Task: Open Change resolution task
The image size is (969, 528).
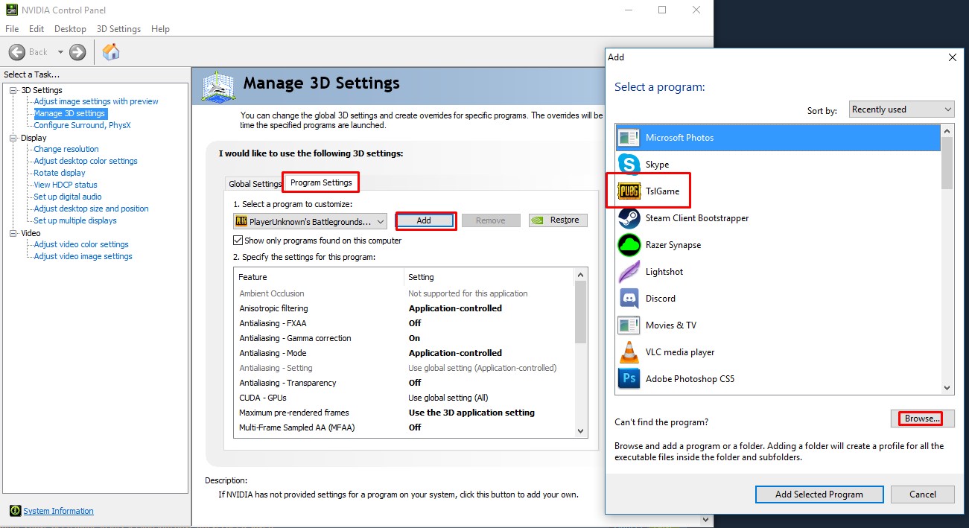Action: [x=66, y=149]
